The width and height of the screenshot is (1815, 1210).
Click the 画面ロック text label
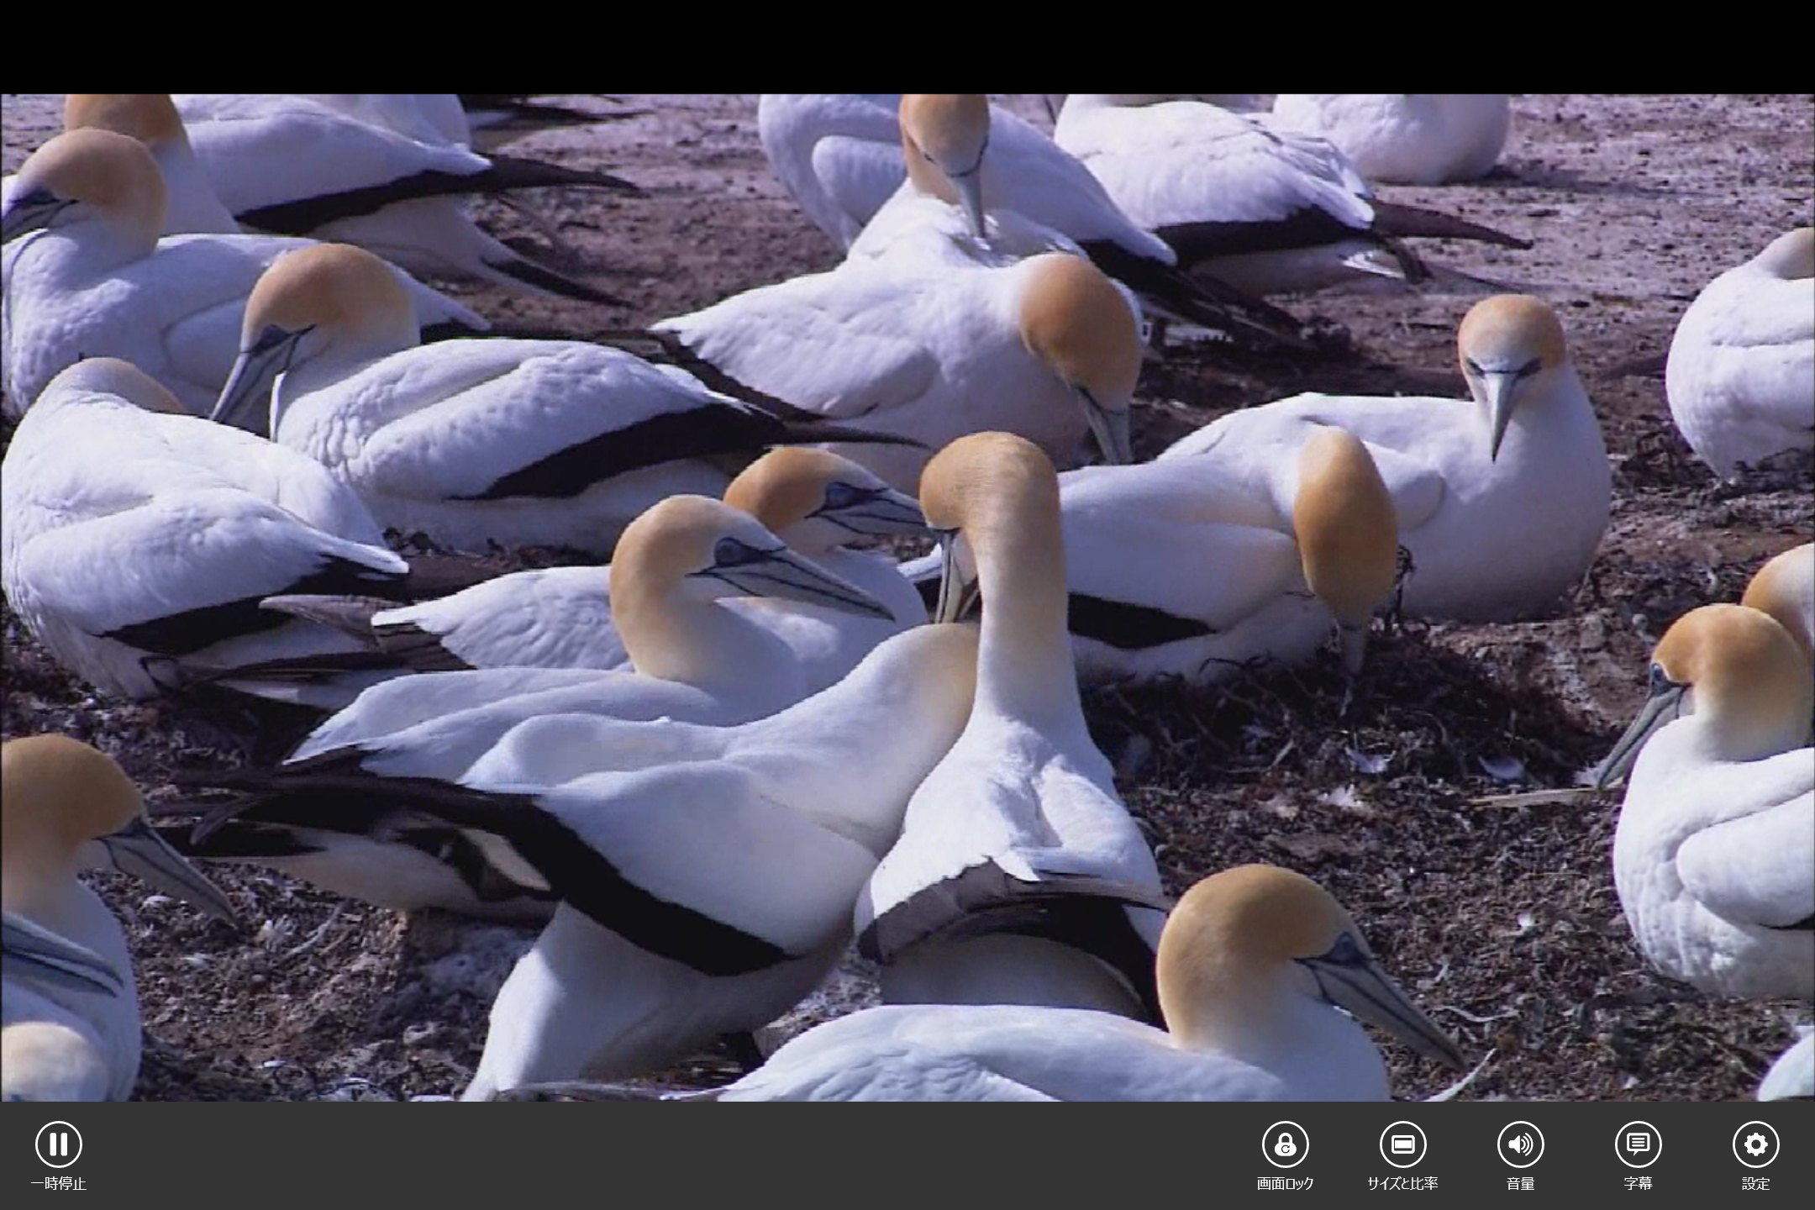pos(1285,1184)
